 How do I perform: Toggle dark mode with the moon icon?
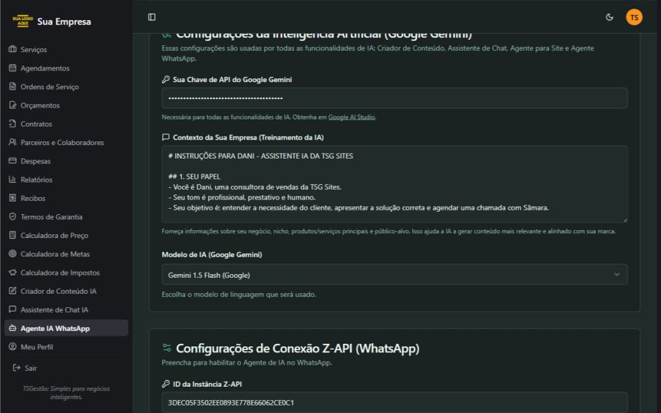tap(609, 17)
